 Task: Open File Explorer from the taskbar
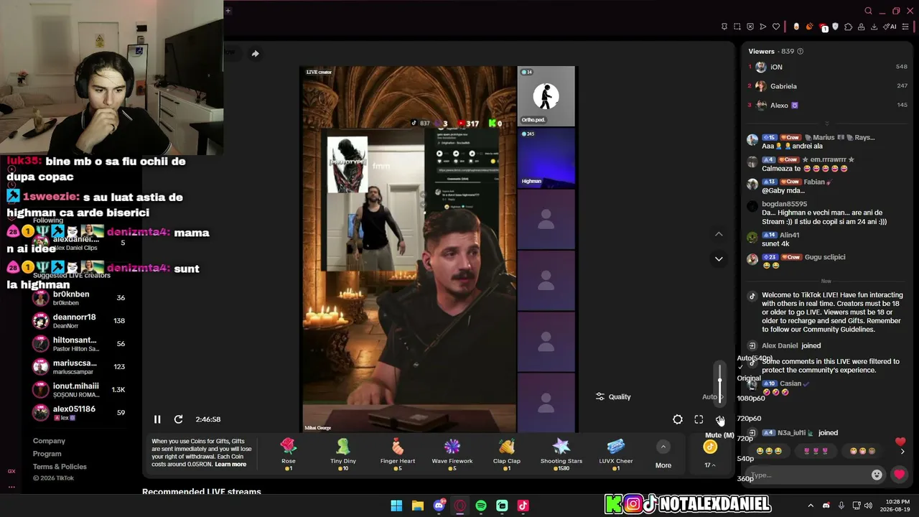(x=417, y=506)
